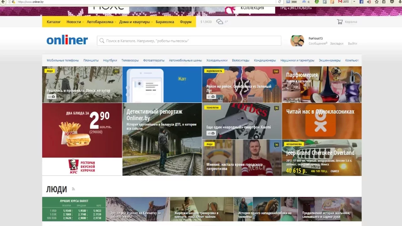The width and height of the screenshot is (402, 226).
Task: Click the Facebook extension icon
Action: point(361,2)
